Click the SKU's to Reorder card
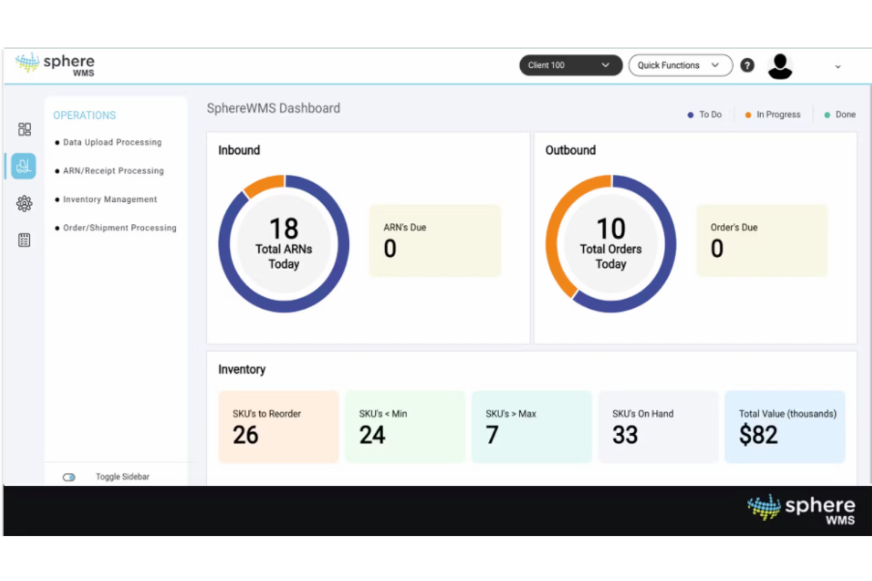Screen dimensions: 872x581 point(278,426)
